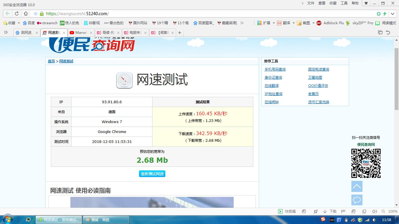Open QQ价值评估 tool link

point(318,86)
